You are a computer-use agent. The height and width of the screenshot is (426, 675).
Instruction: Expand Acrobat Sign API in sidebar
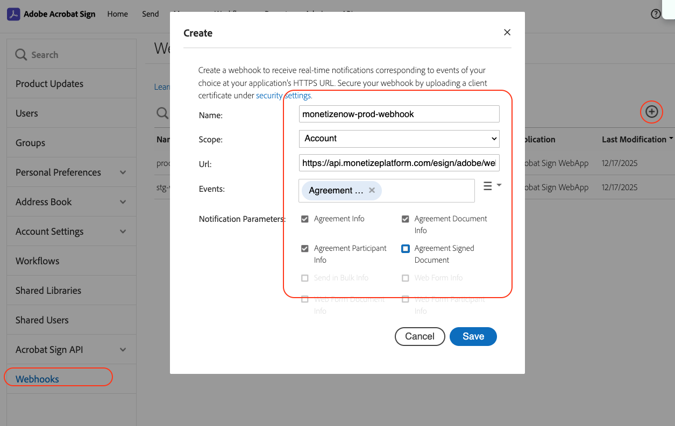tap(123, 350)
